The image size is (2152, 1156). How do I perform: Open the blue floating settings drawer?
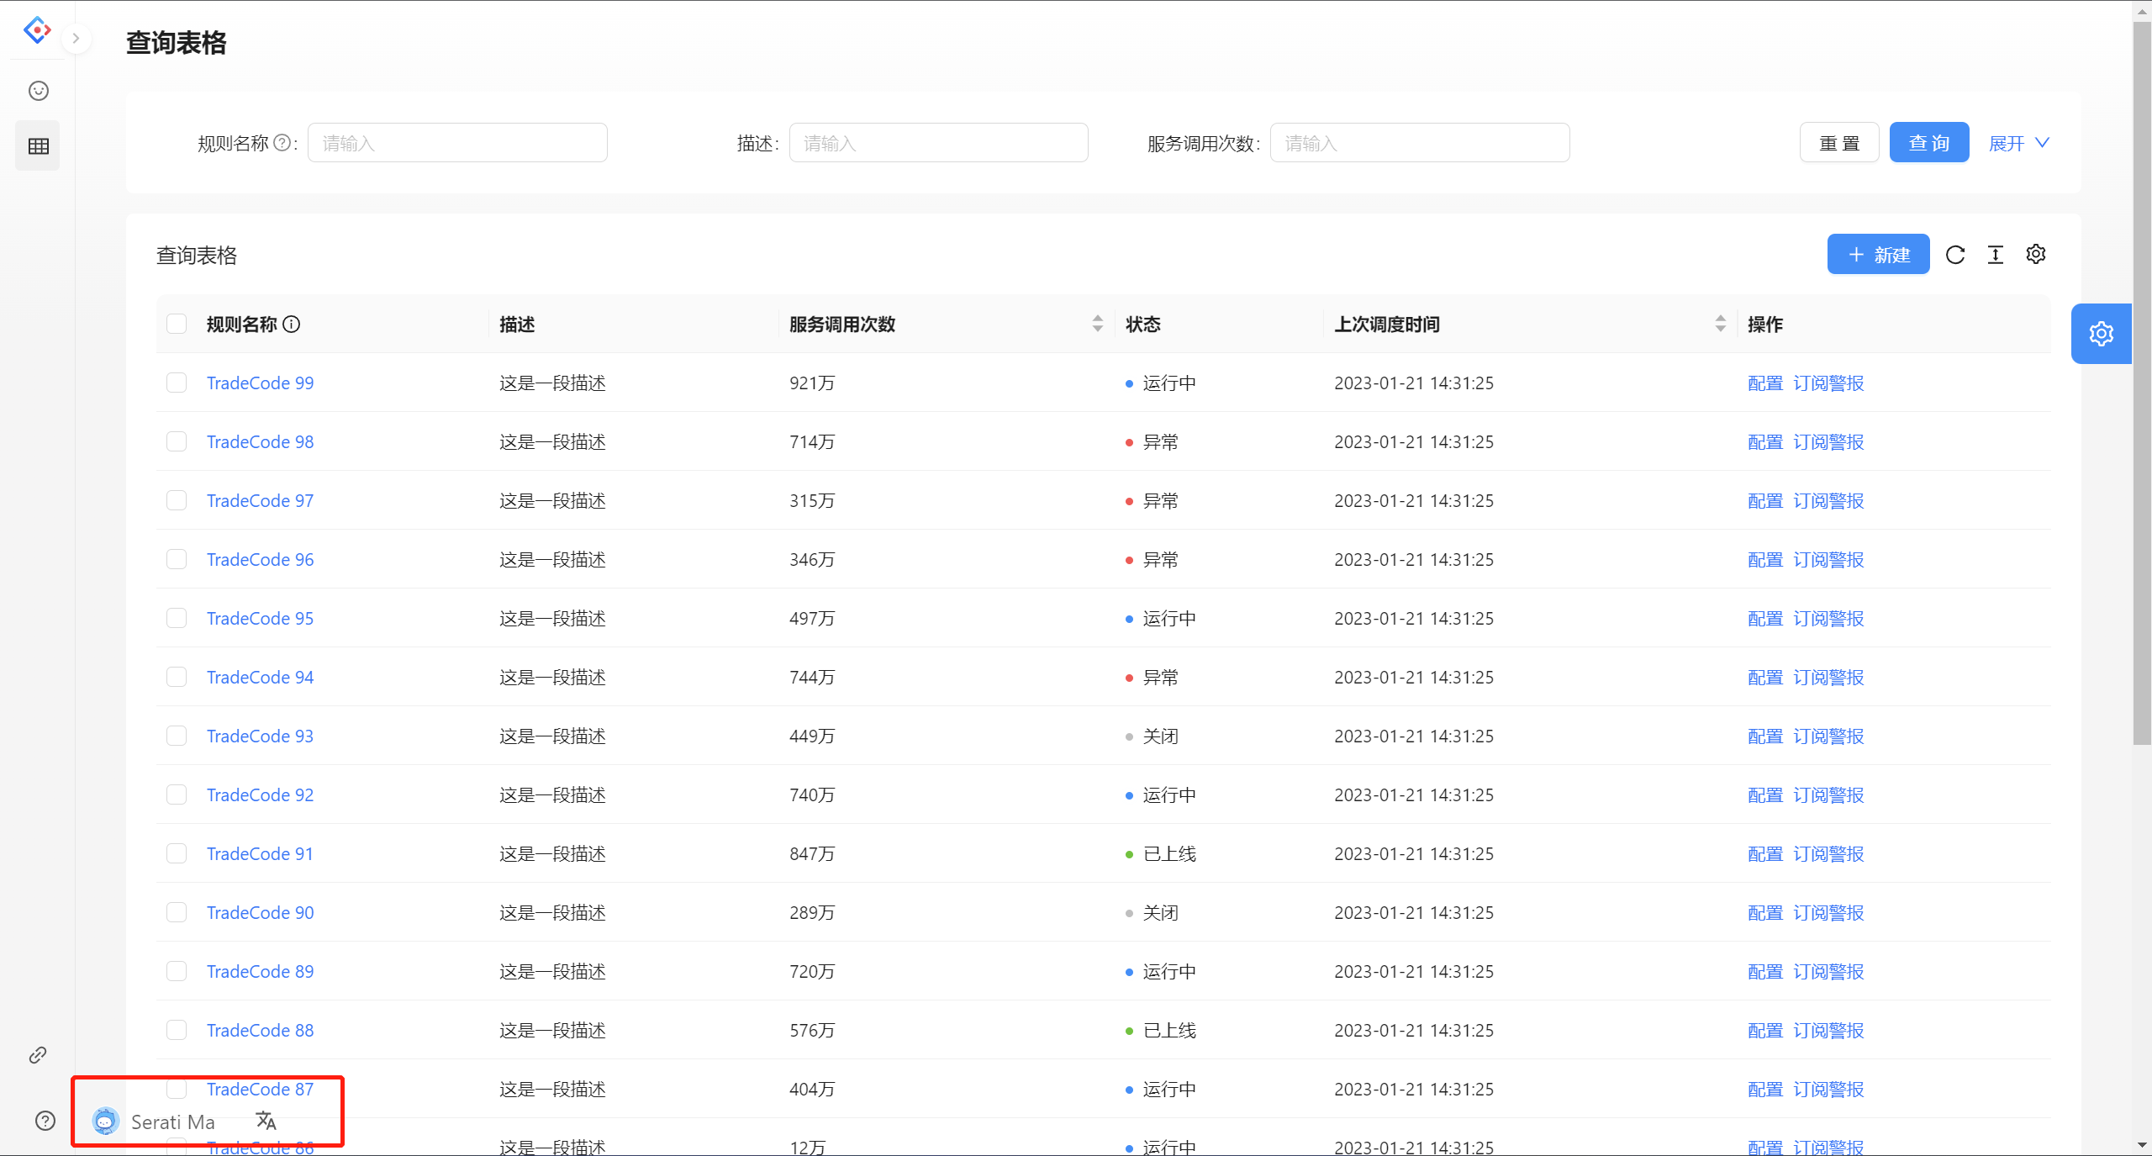2101,334
